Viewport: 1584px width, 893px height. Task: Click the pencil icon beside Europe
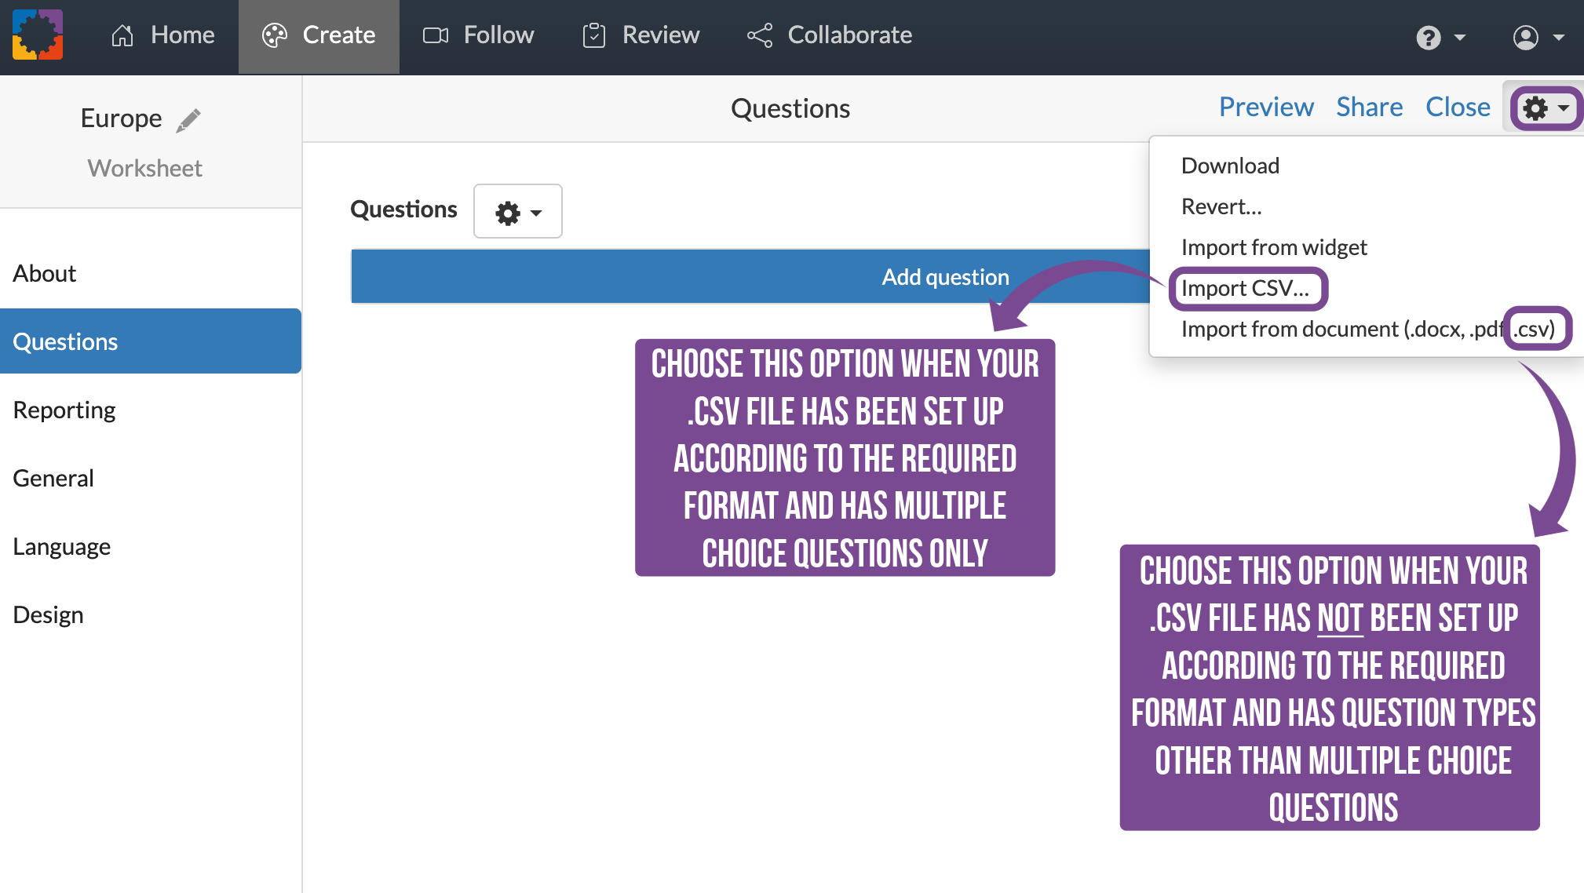pos(188,119)
